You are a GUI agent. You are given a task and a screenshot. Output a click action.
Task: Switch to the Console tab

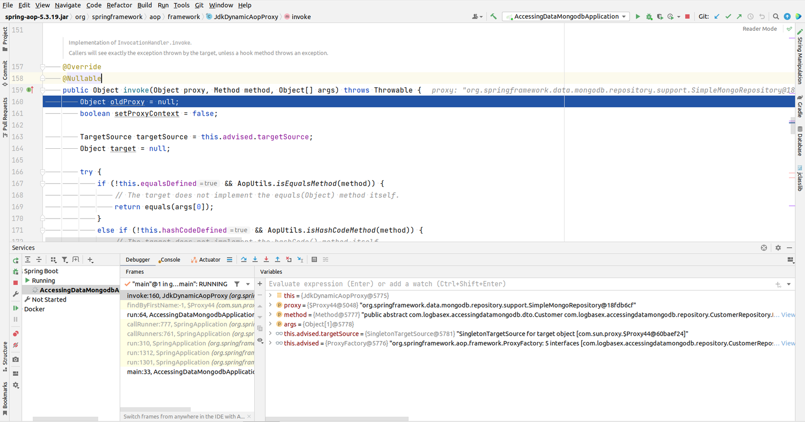tap(170, 260)
